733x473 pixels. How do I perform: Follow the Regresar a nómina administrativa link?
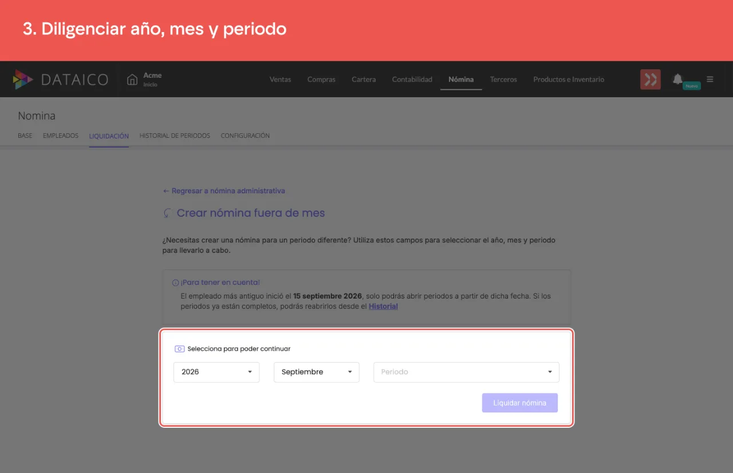tap(224, 191)
